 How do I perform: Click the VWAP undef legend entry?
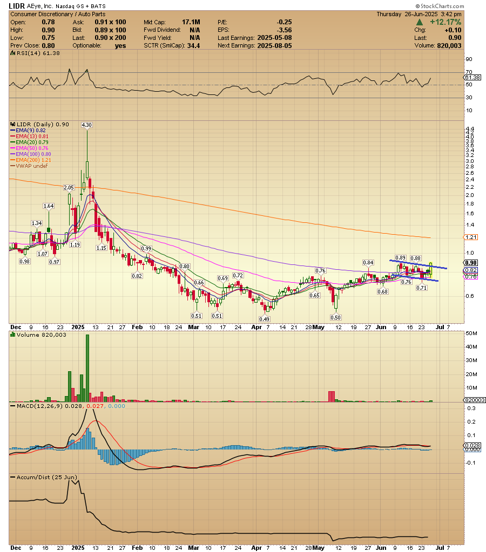point(29,166)
